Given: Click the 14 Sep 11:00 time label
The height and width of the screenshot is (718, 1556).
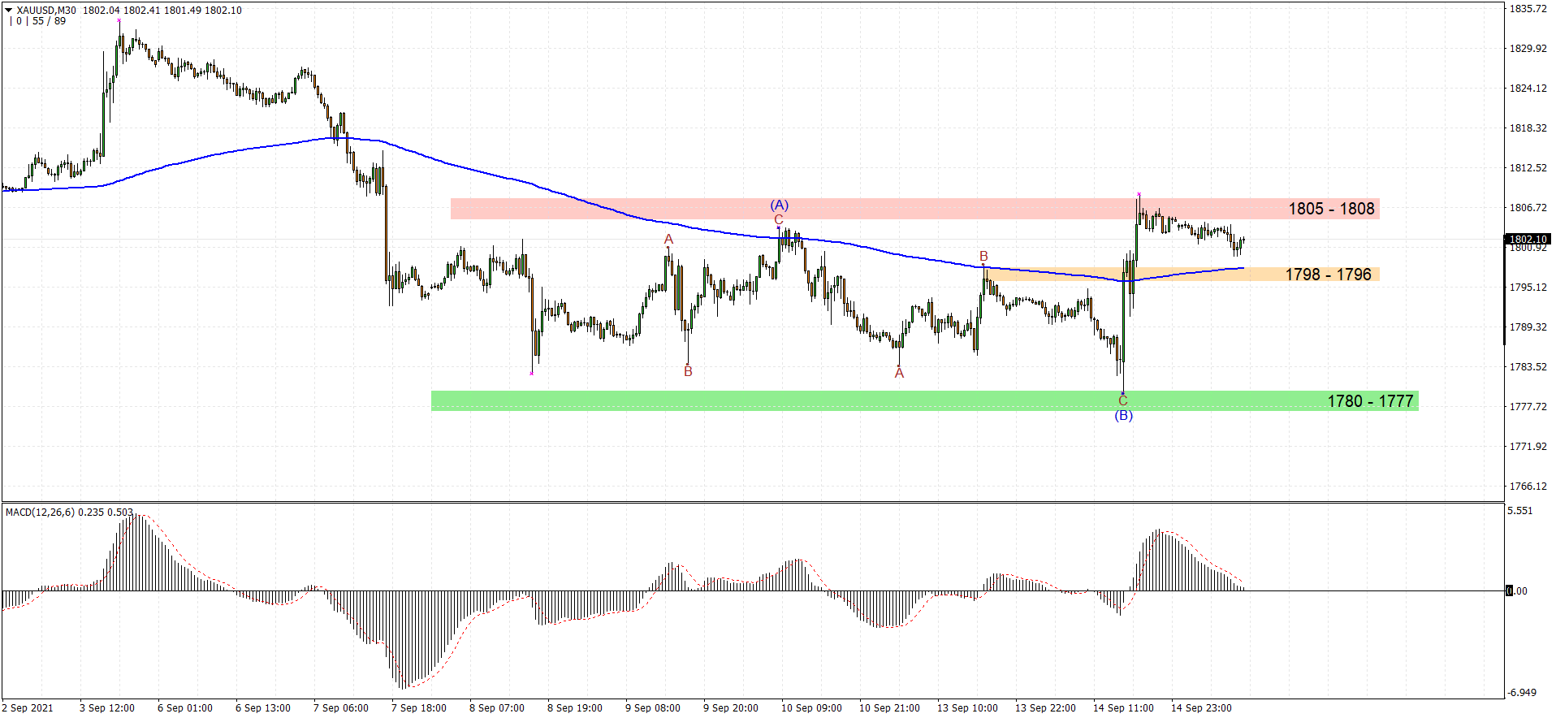Looking at the screenshot, I should 1123,708.
